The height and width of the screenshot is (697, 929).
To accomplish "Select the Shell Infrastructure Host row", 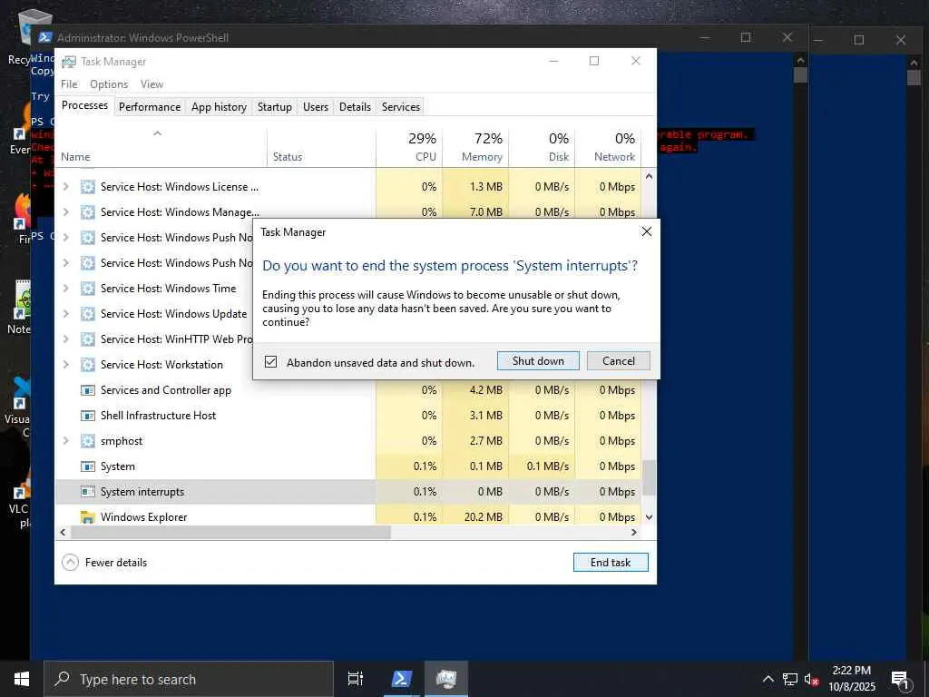I will (x=348, y=416).
